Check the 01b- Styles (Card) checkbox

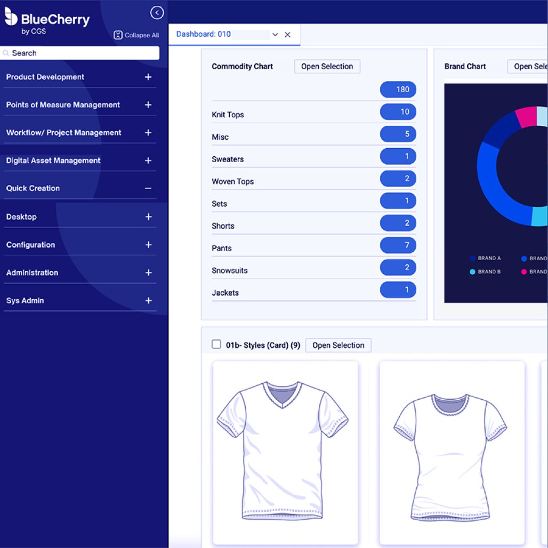[216, 344]
